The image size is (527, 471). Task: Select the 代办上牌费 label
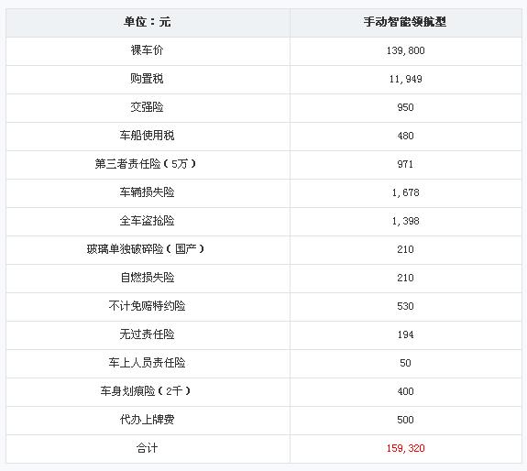[148, 420]
